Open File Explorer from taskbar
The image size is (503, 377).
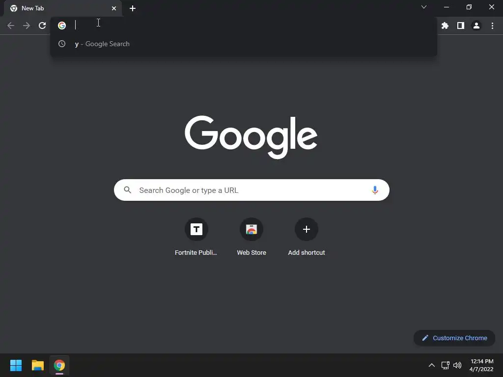point(37,365)
